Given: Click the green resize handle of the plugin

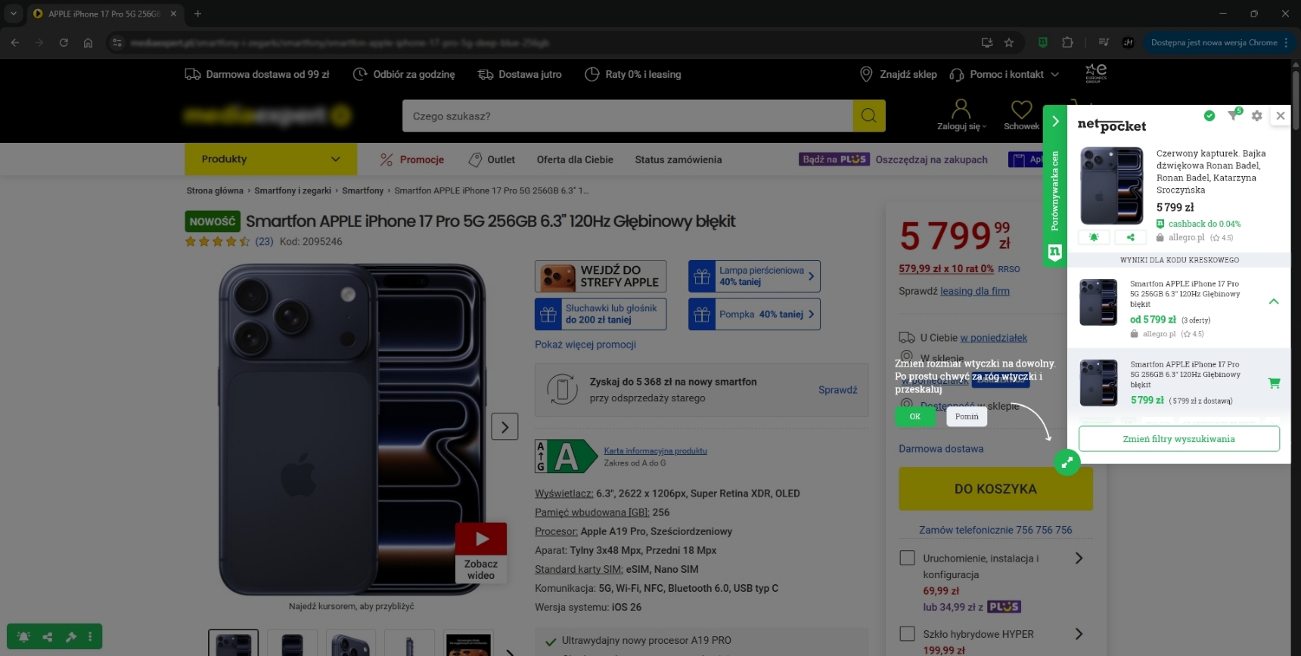Looking at the screenshot, I should point(1067,463).
